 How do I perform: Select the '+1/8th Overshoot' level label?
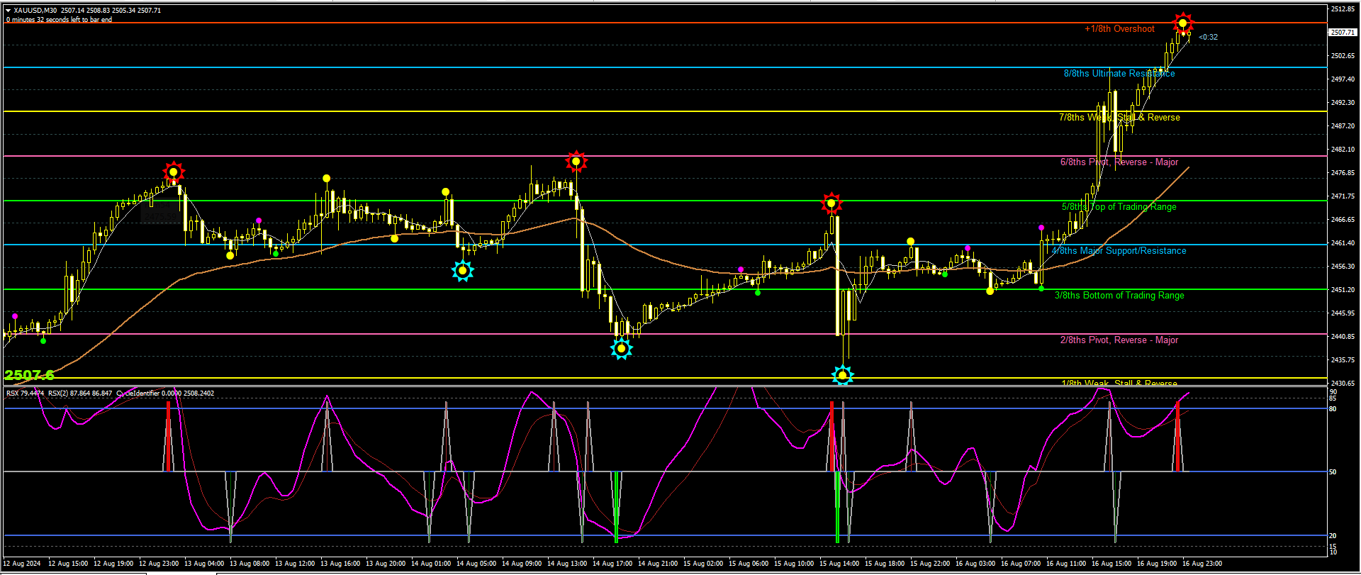1119,29
